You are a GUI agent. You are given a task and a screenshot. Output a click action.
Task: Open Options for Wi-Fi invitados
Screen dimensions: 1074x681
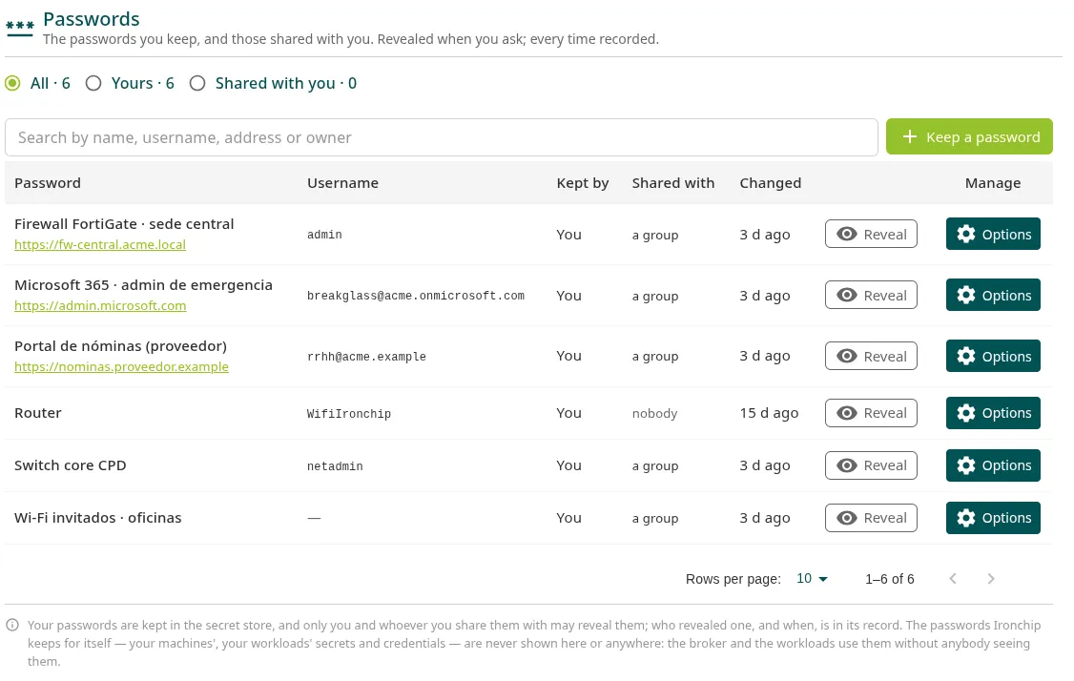pyautogui.click(x=993, y=518)
